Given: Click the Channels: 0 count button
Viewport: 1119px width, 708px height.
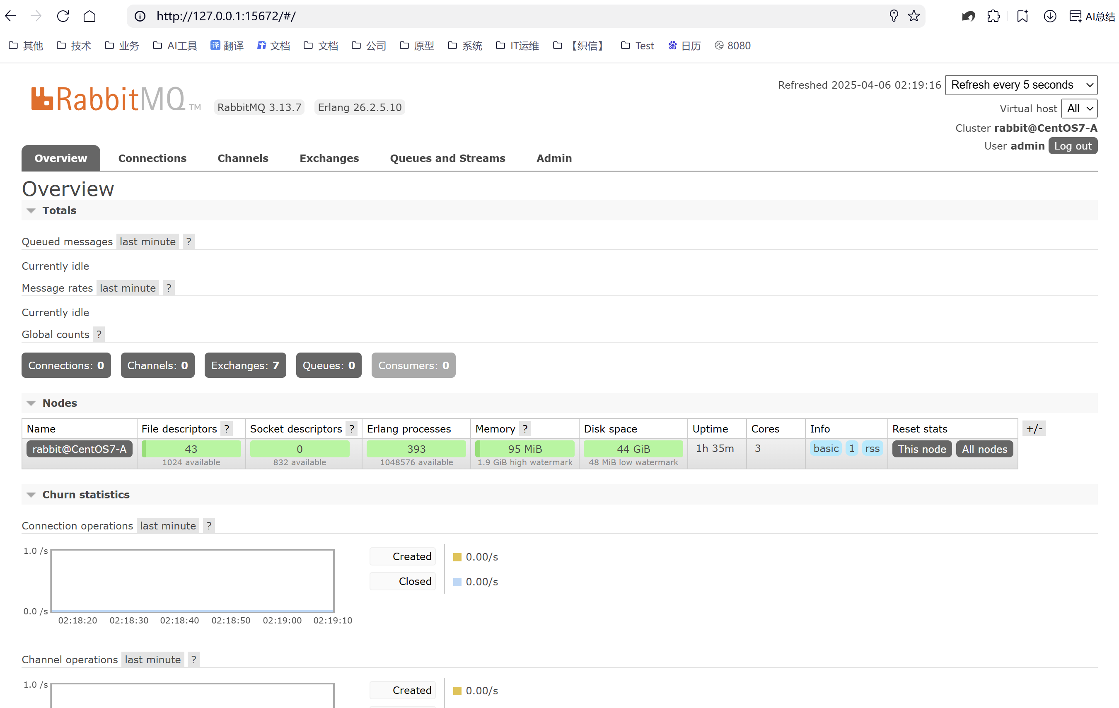Looking at the screenshot, I should [157, 365].
